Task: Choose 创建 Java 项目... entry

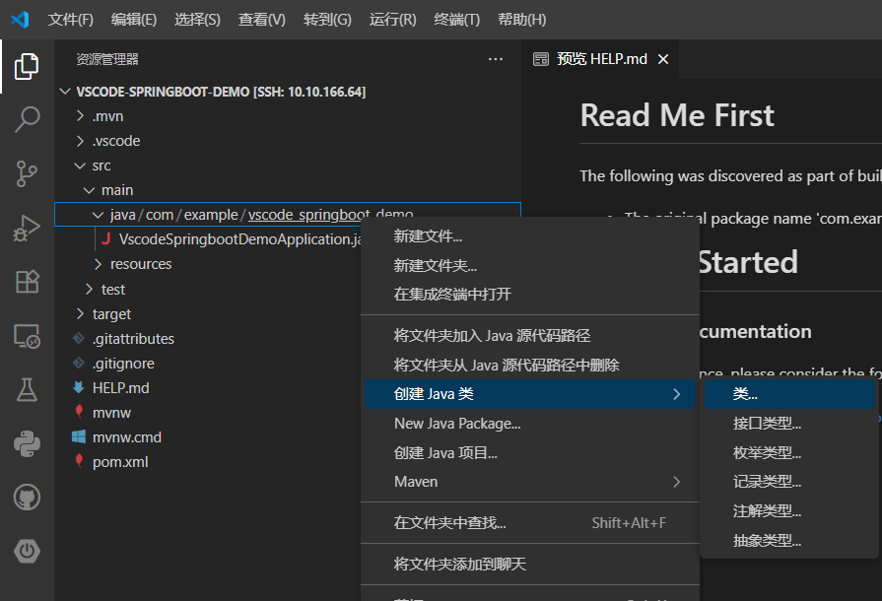Action: (x=530, y=452)
